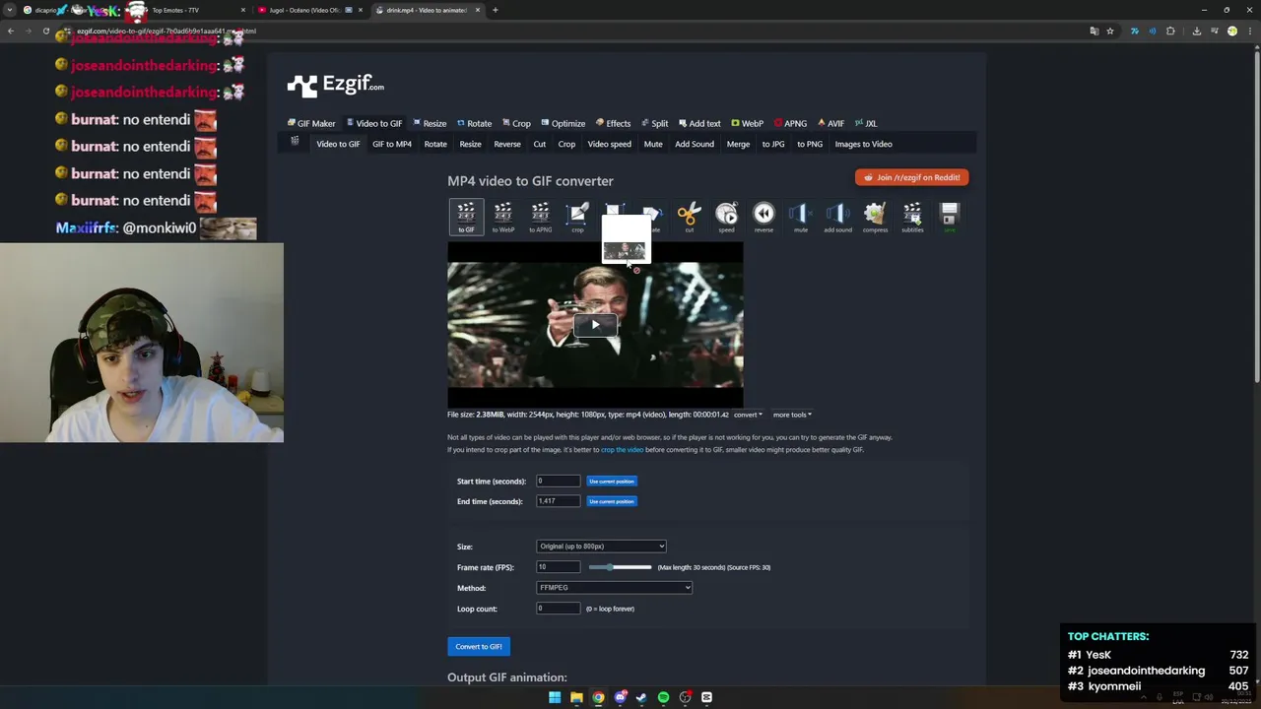Screen dimensions: 1261x709
Task: Open the Add text menu item
Action: [x=699, y=123]
